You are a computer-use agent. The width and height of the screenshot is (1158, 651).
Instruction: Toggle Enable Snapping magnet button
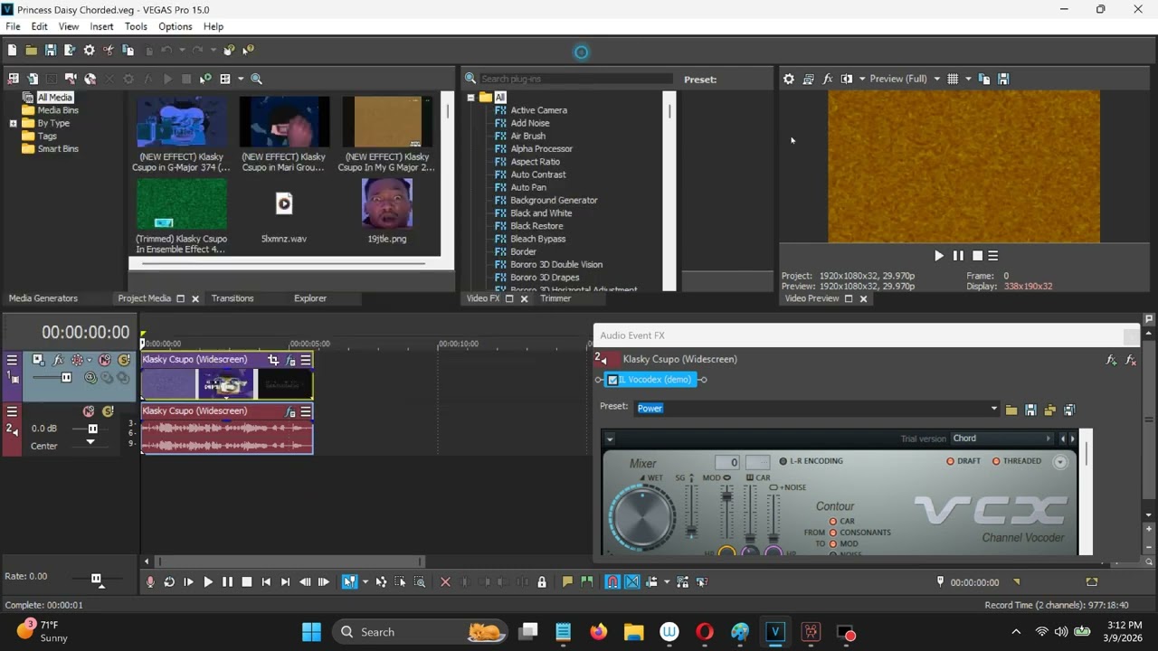coord(612,582)
